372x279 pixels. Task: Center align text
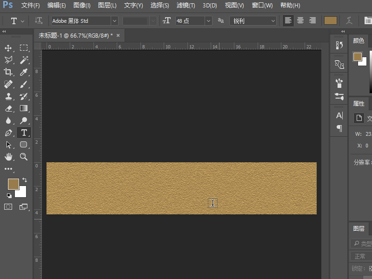point(300,20)
